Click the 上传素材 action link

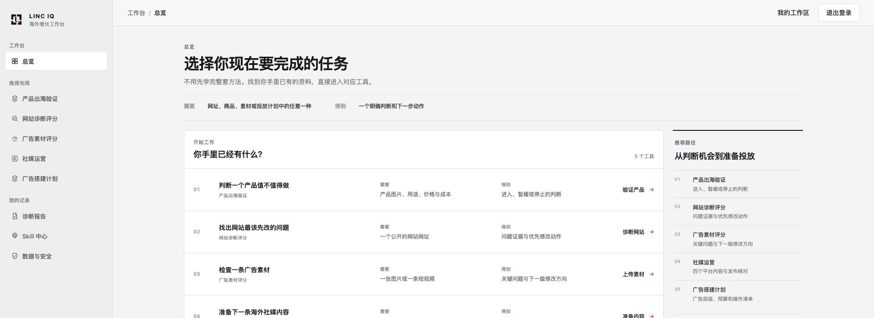point(638,274)
